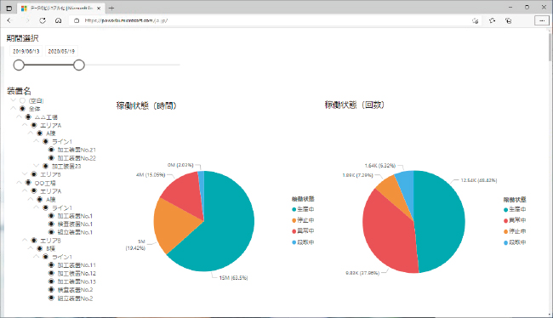The image size is (553, 318).
Task: Click the start date field 2019/06/13
Action: coord(26,52)
